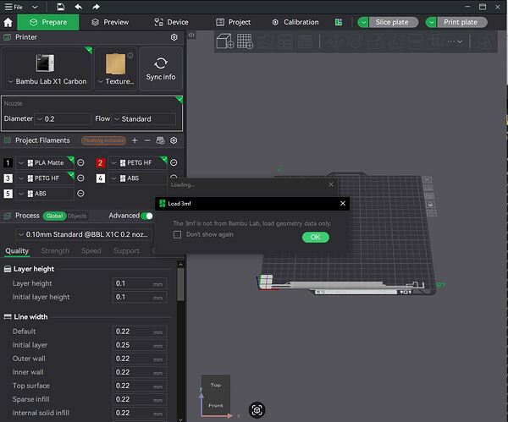Open the Strength settings tab
Image resolution: width=508 pixels, height=422 pixels.
(x=55, y=251)
